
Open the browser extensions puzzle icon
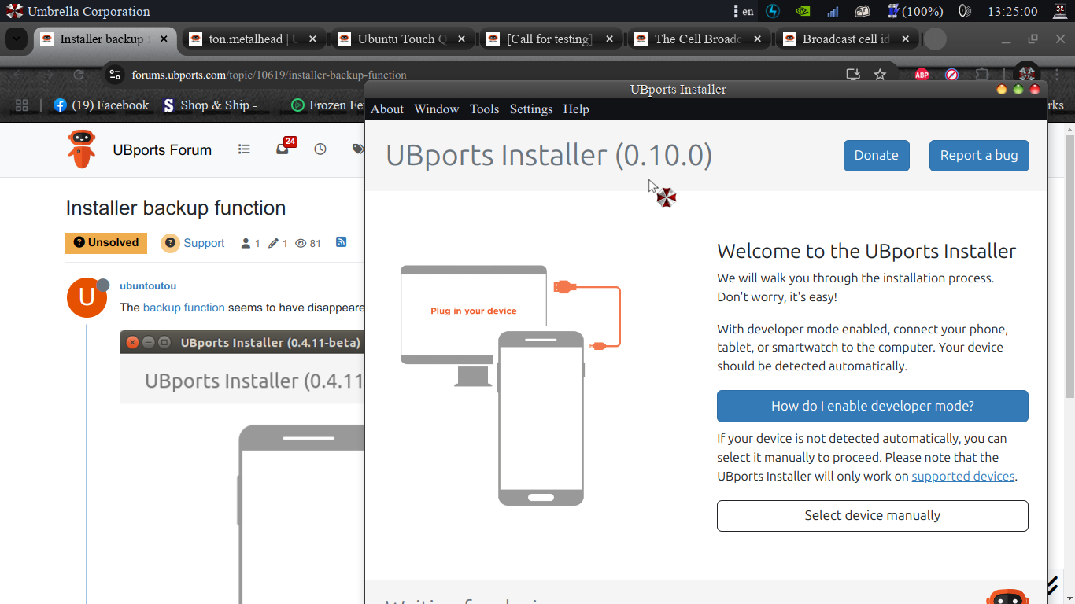coord(981,75)
